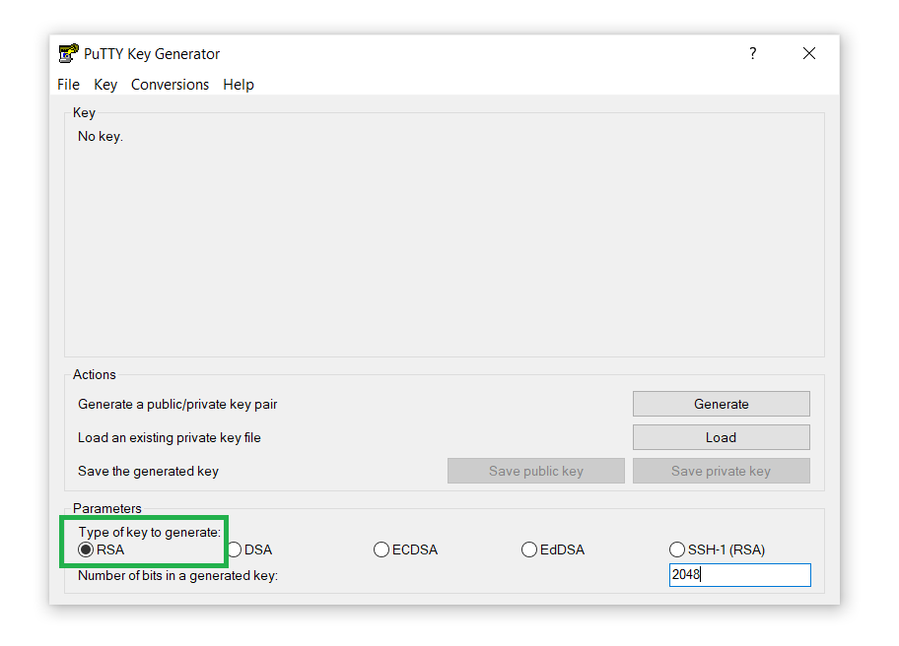Open the Conversions menu
Image resolution: width=899 pixels, height=646 pixels.
170,85
